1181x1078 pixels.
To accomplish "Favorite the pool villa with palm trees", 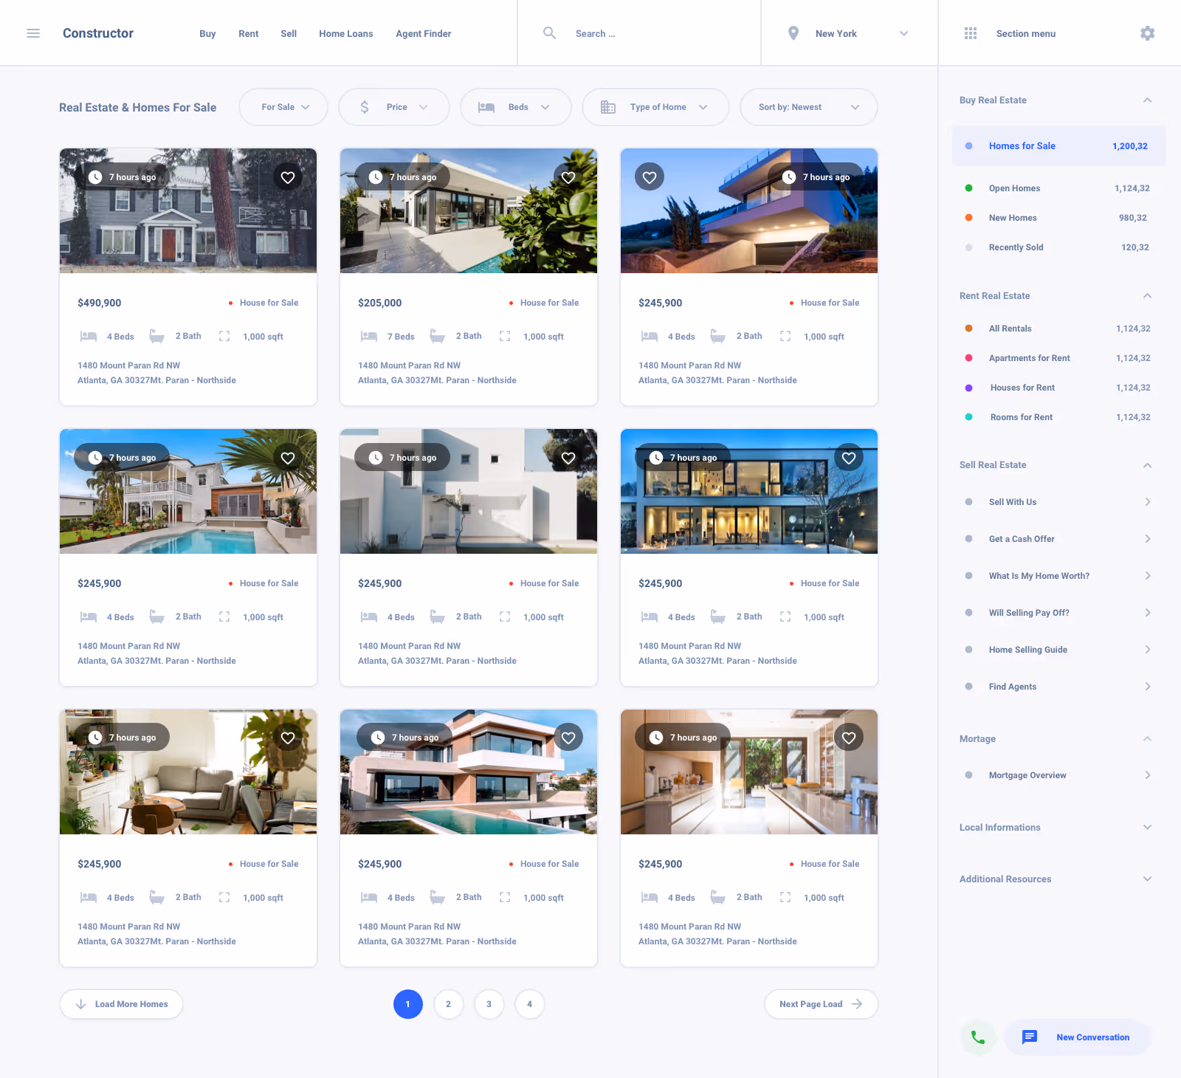I will (x=288, y=458).
